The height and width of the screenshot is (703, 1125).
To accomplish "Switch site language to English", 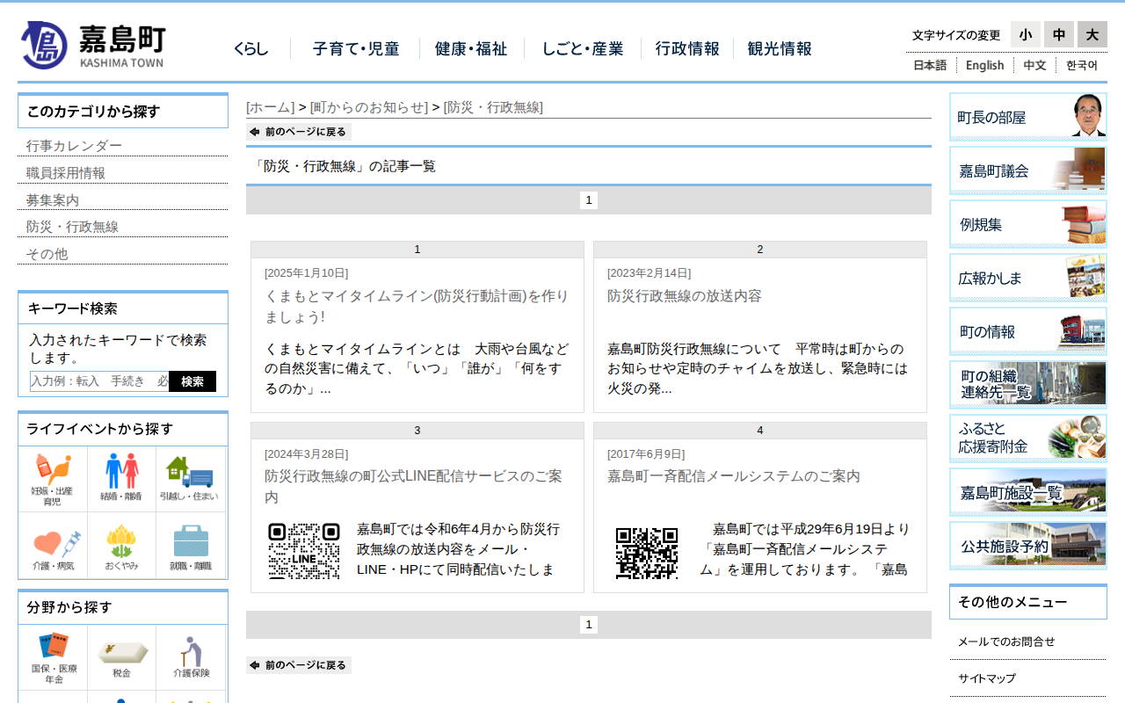I will tap(984, 65).
